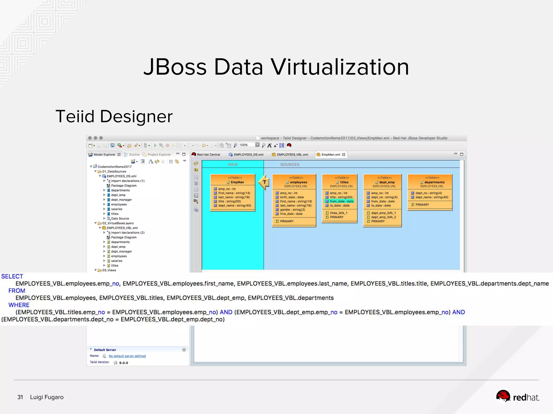
Task: Collapse the CodemotionRome2017 project node
Action: coord(91,167)
